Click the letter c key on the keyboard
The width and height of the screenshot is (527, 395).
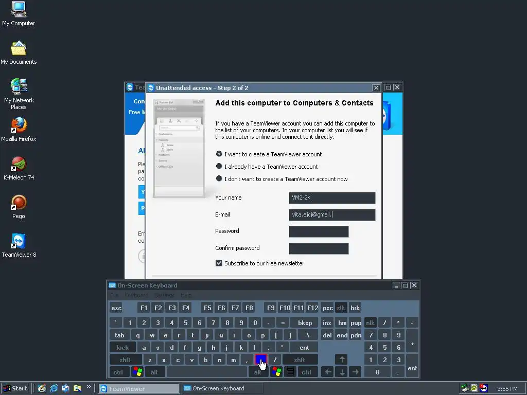tap(178, 360)
